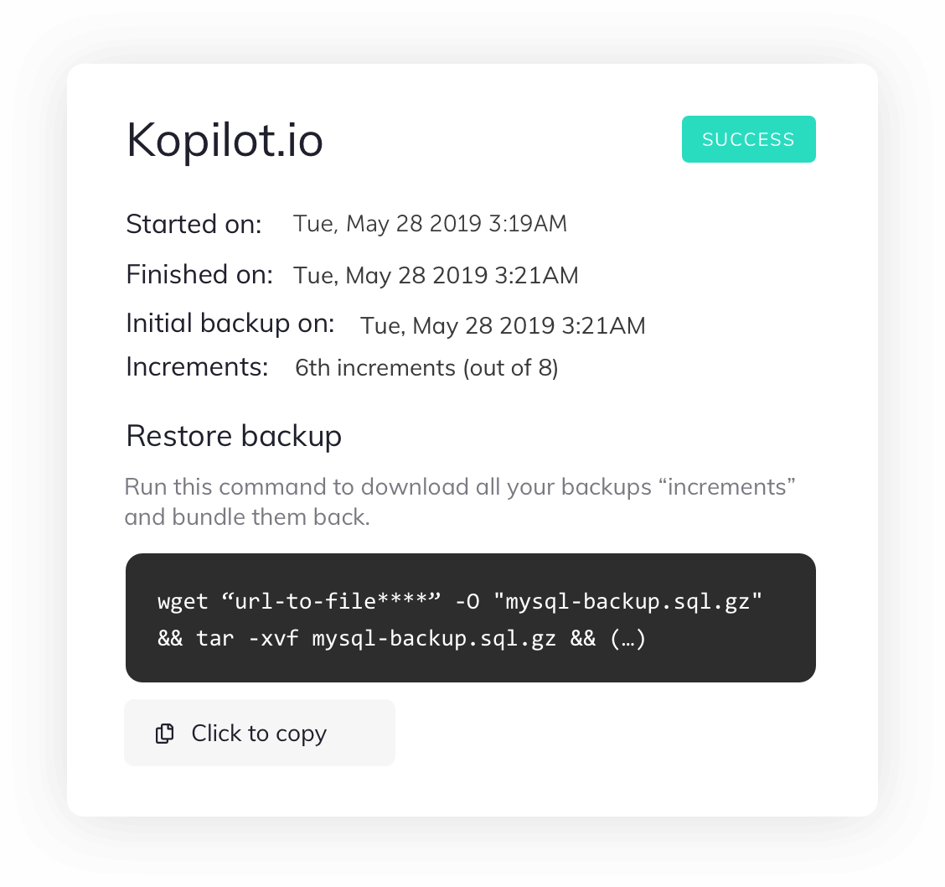Click the green SUCCESS status badge

pyautogui.click(x=748, y=139)
